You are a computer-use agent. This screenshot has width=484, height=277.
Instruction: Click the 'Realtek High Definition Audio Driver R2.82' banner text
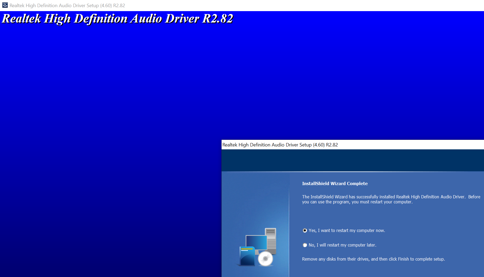tap(117, 19)
